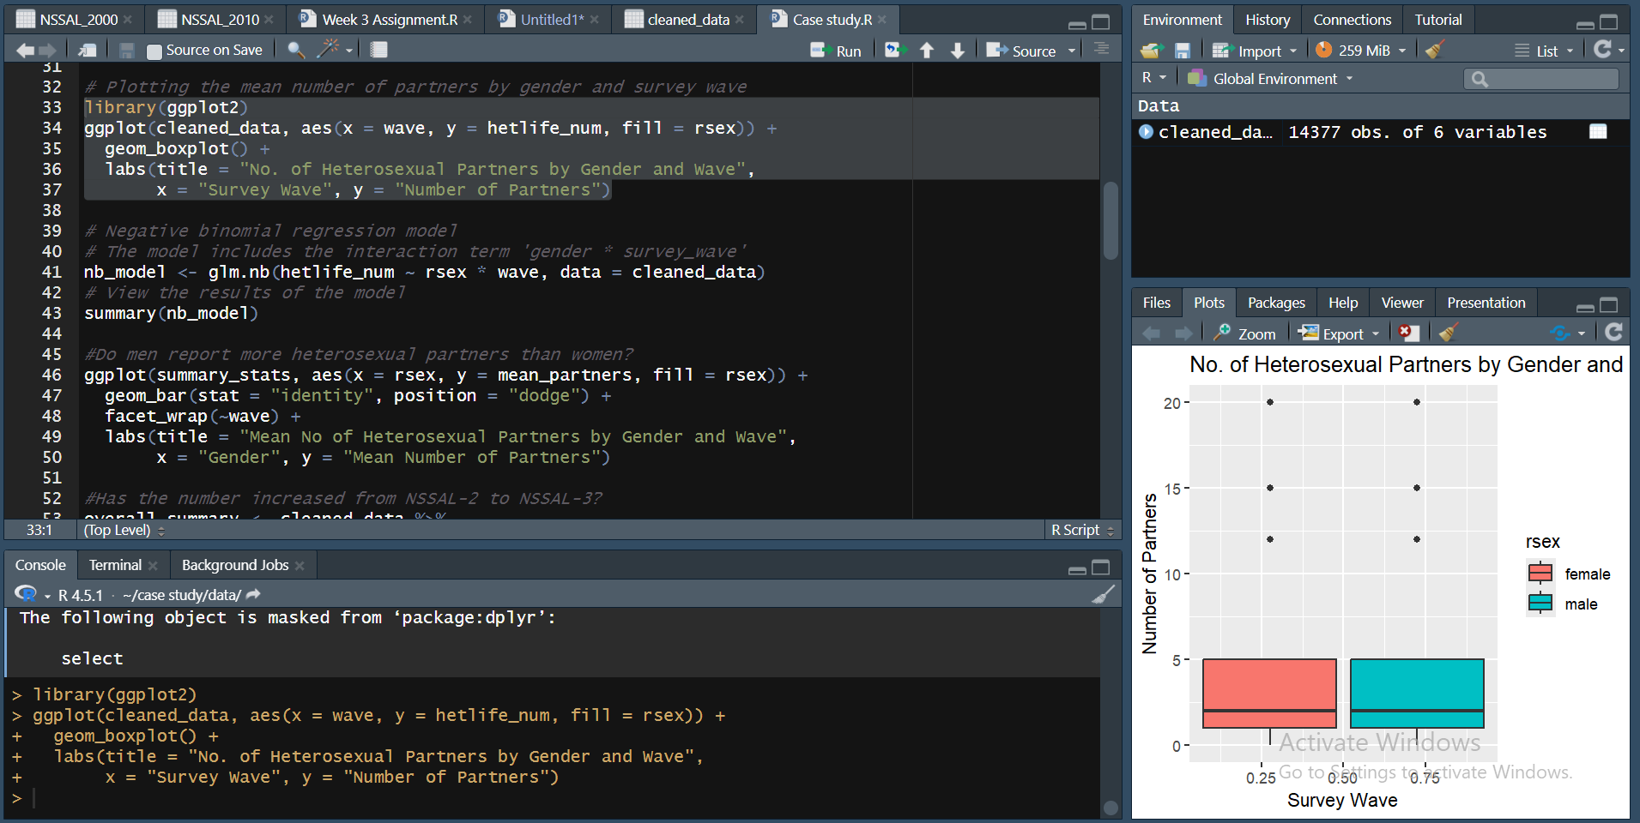Clear environment objects with broom icon

coord(1434,50)
